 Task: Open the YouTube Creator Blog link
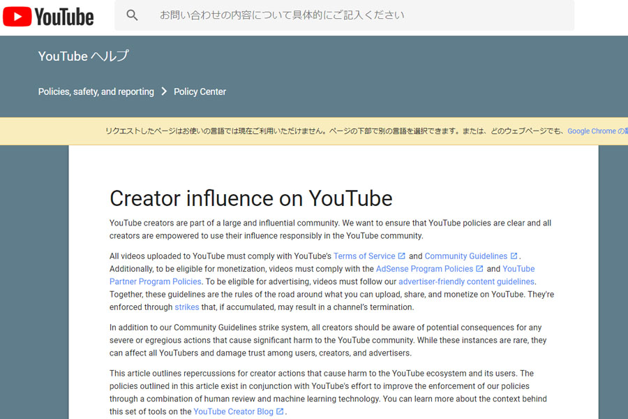234,412
